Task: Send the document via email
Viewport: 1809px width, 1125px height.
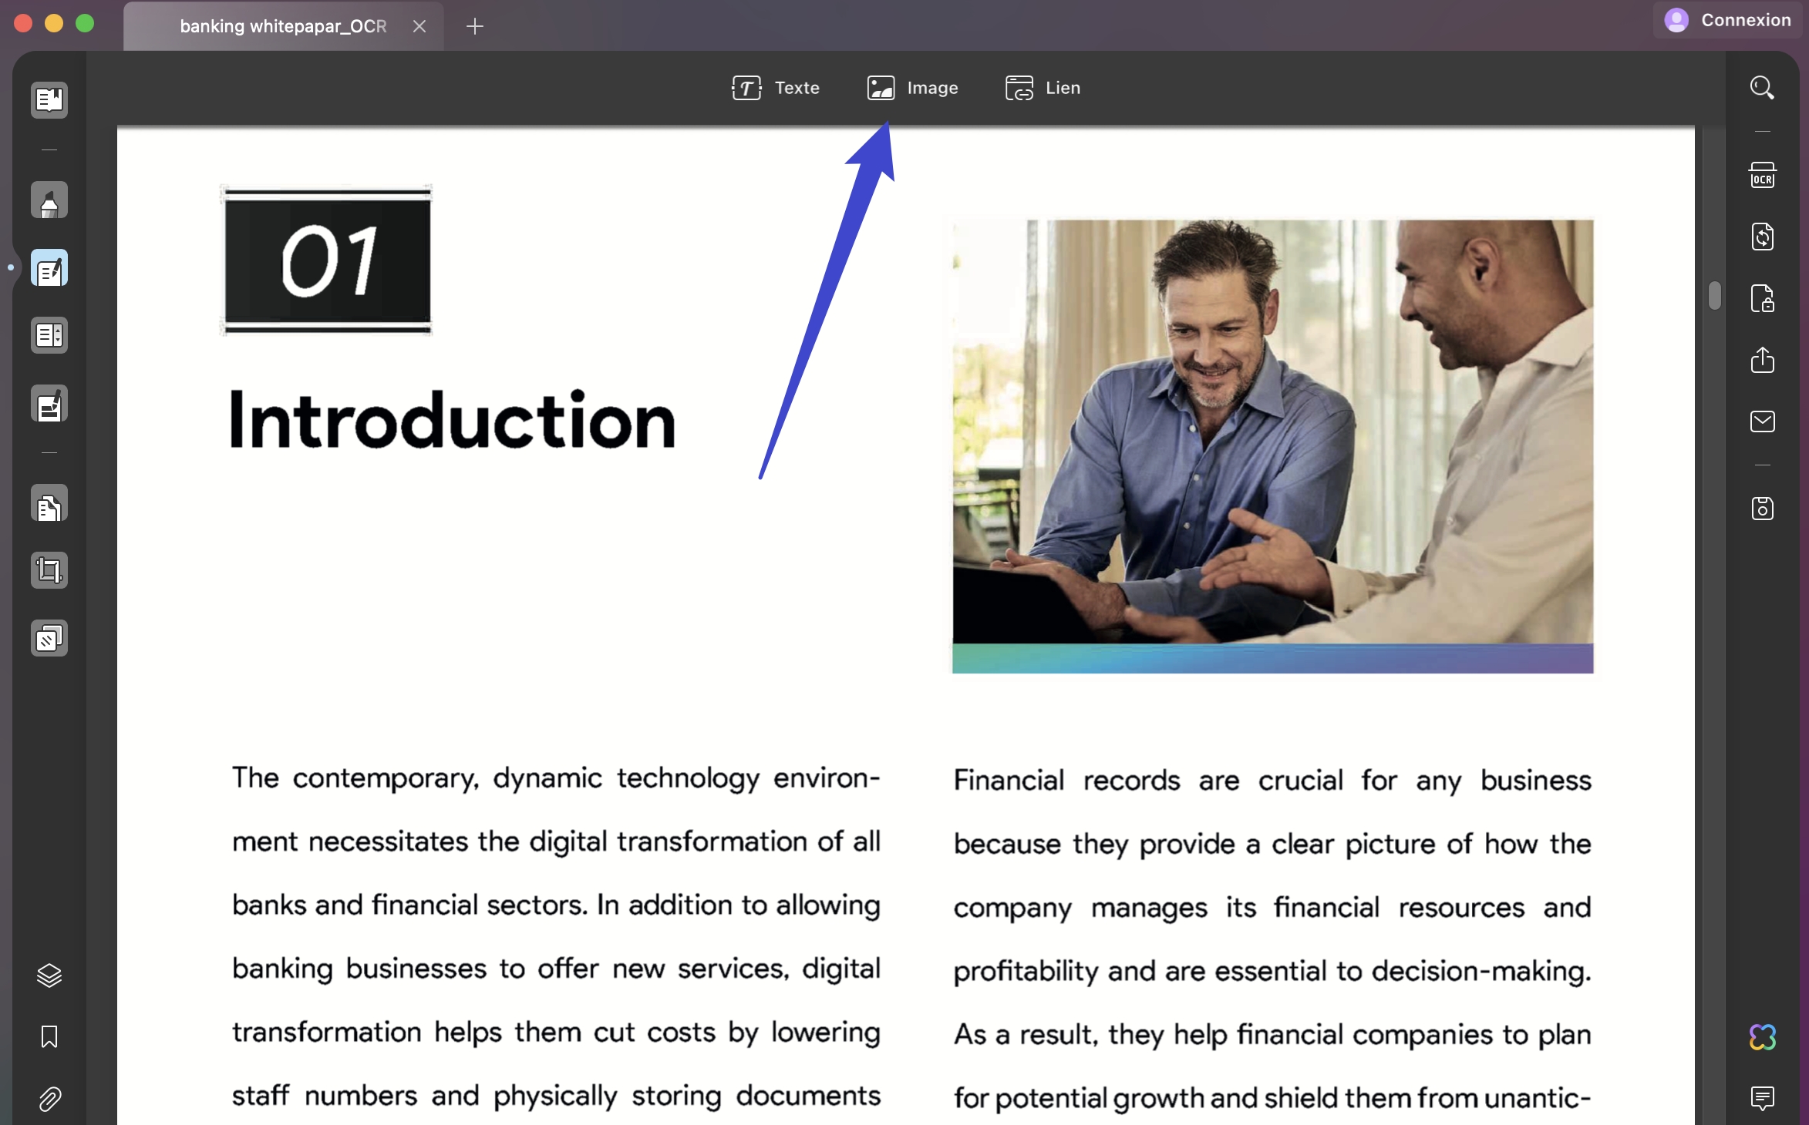Action: pos(1763,421)
